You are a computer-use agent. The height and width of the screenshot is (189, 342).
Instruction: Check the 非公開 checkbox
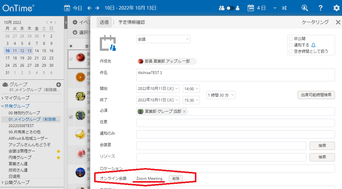(291, 39)
